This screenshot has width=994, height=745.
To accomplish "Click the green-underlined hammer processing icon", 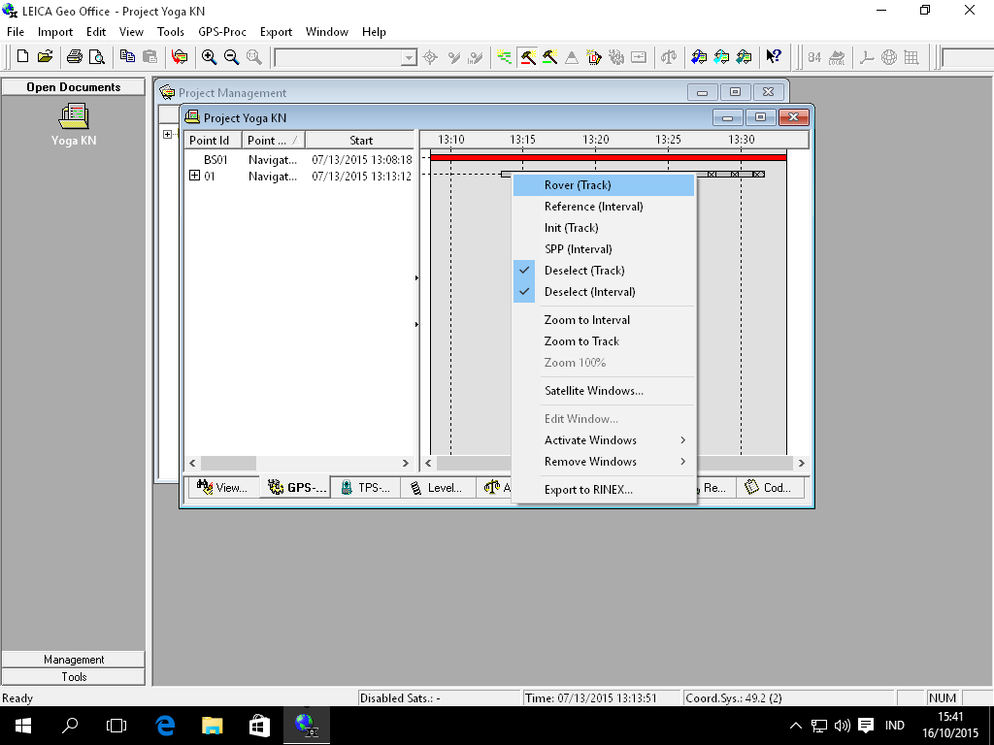I will click(x=549, y=57).
